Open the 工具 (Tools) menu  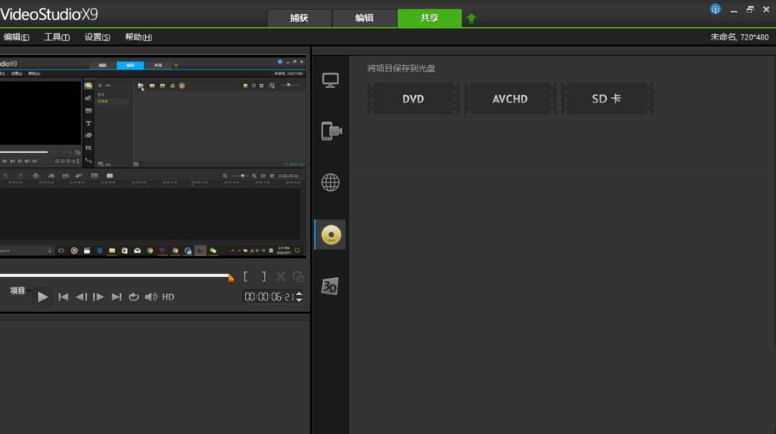[x=57, y=37]
